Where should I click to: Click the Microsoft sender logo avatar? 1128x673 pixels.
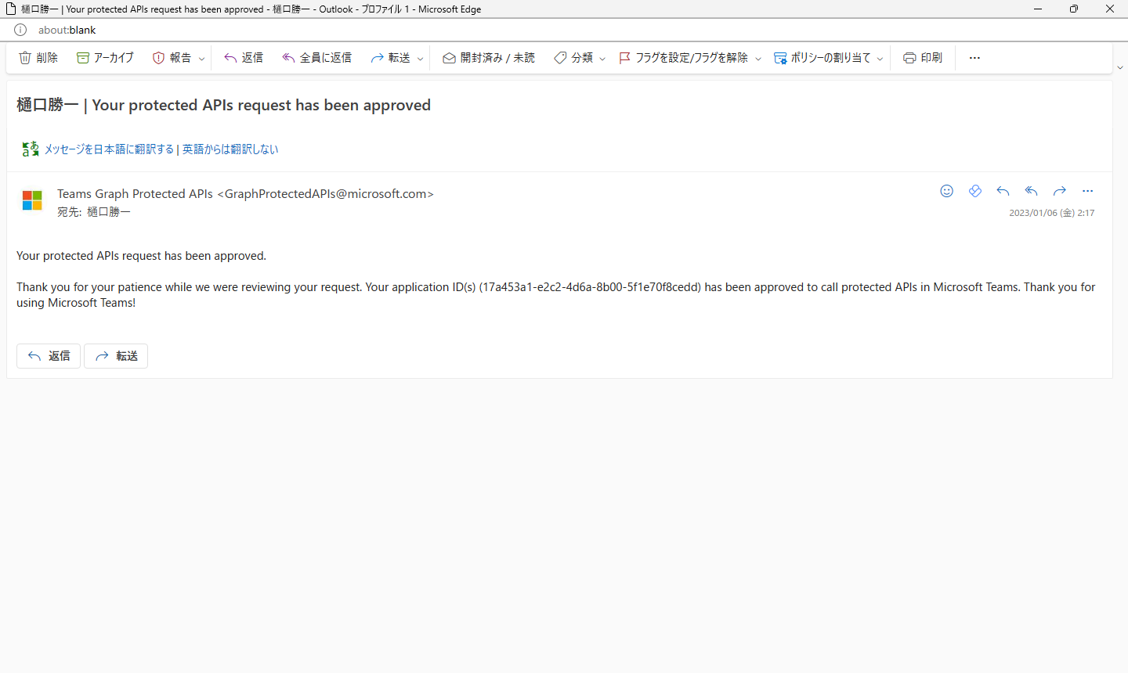(x=32, y=200)
